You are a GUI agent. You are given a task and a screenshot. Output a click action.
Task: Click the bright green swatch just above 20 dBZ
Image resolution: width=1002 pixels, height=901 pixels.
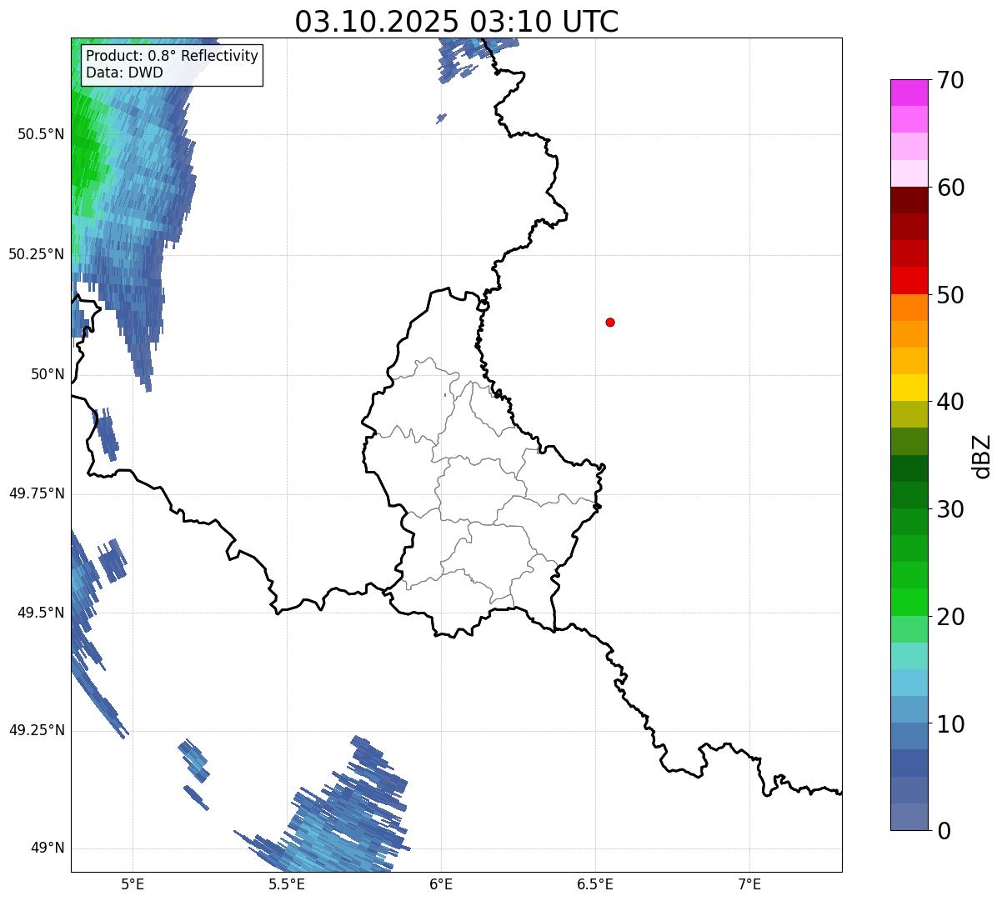(x=909, y=602)
